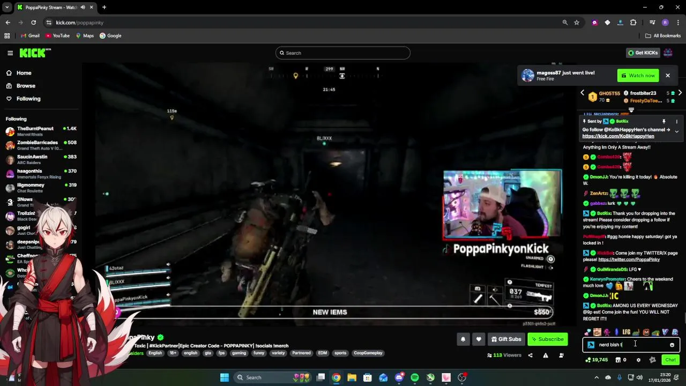Open pinned message three-dot options
This screenshot has width=686, height=386.
point(676,122)
